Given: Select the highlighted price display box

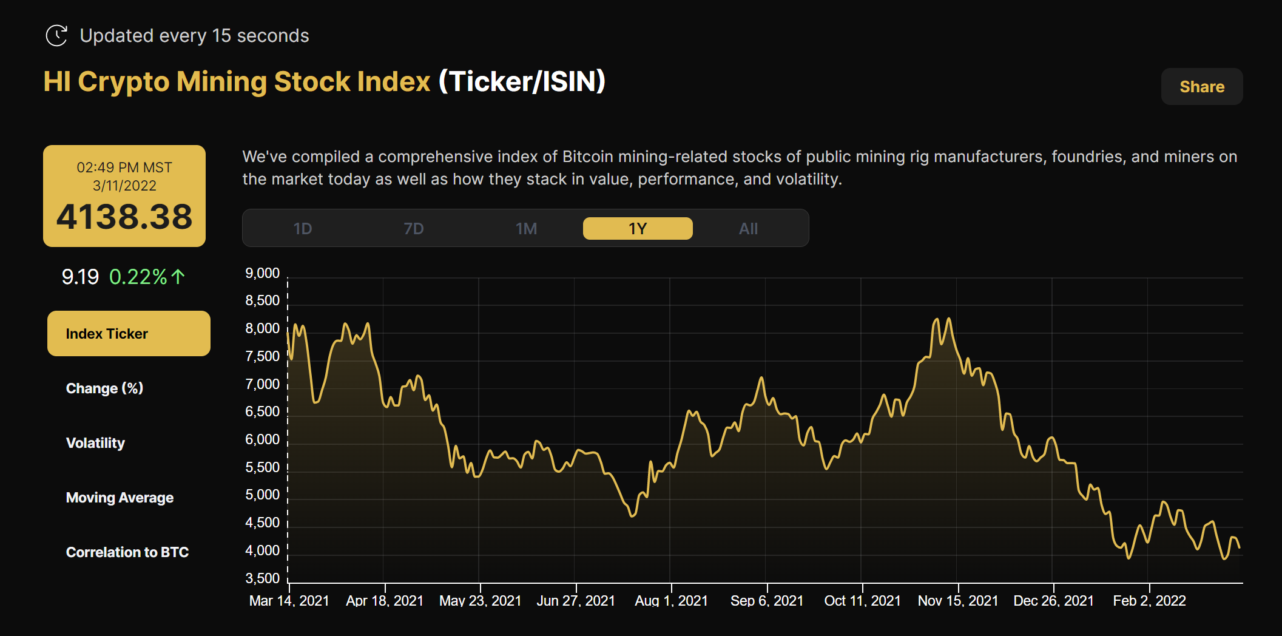Looking at the screenshot, I should pyautogui.click(x=124, y=195).
